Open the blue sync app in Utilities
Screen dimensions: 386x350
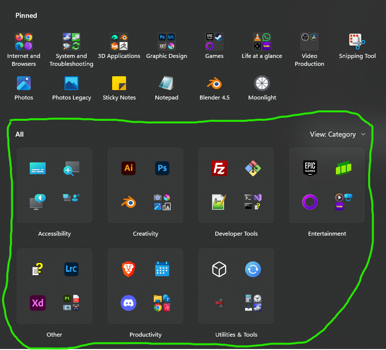[253, 269]
